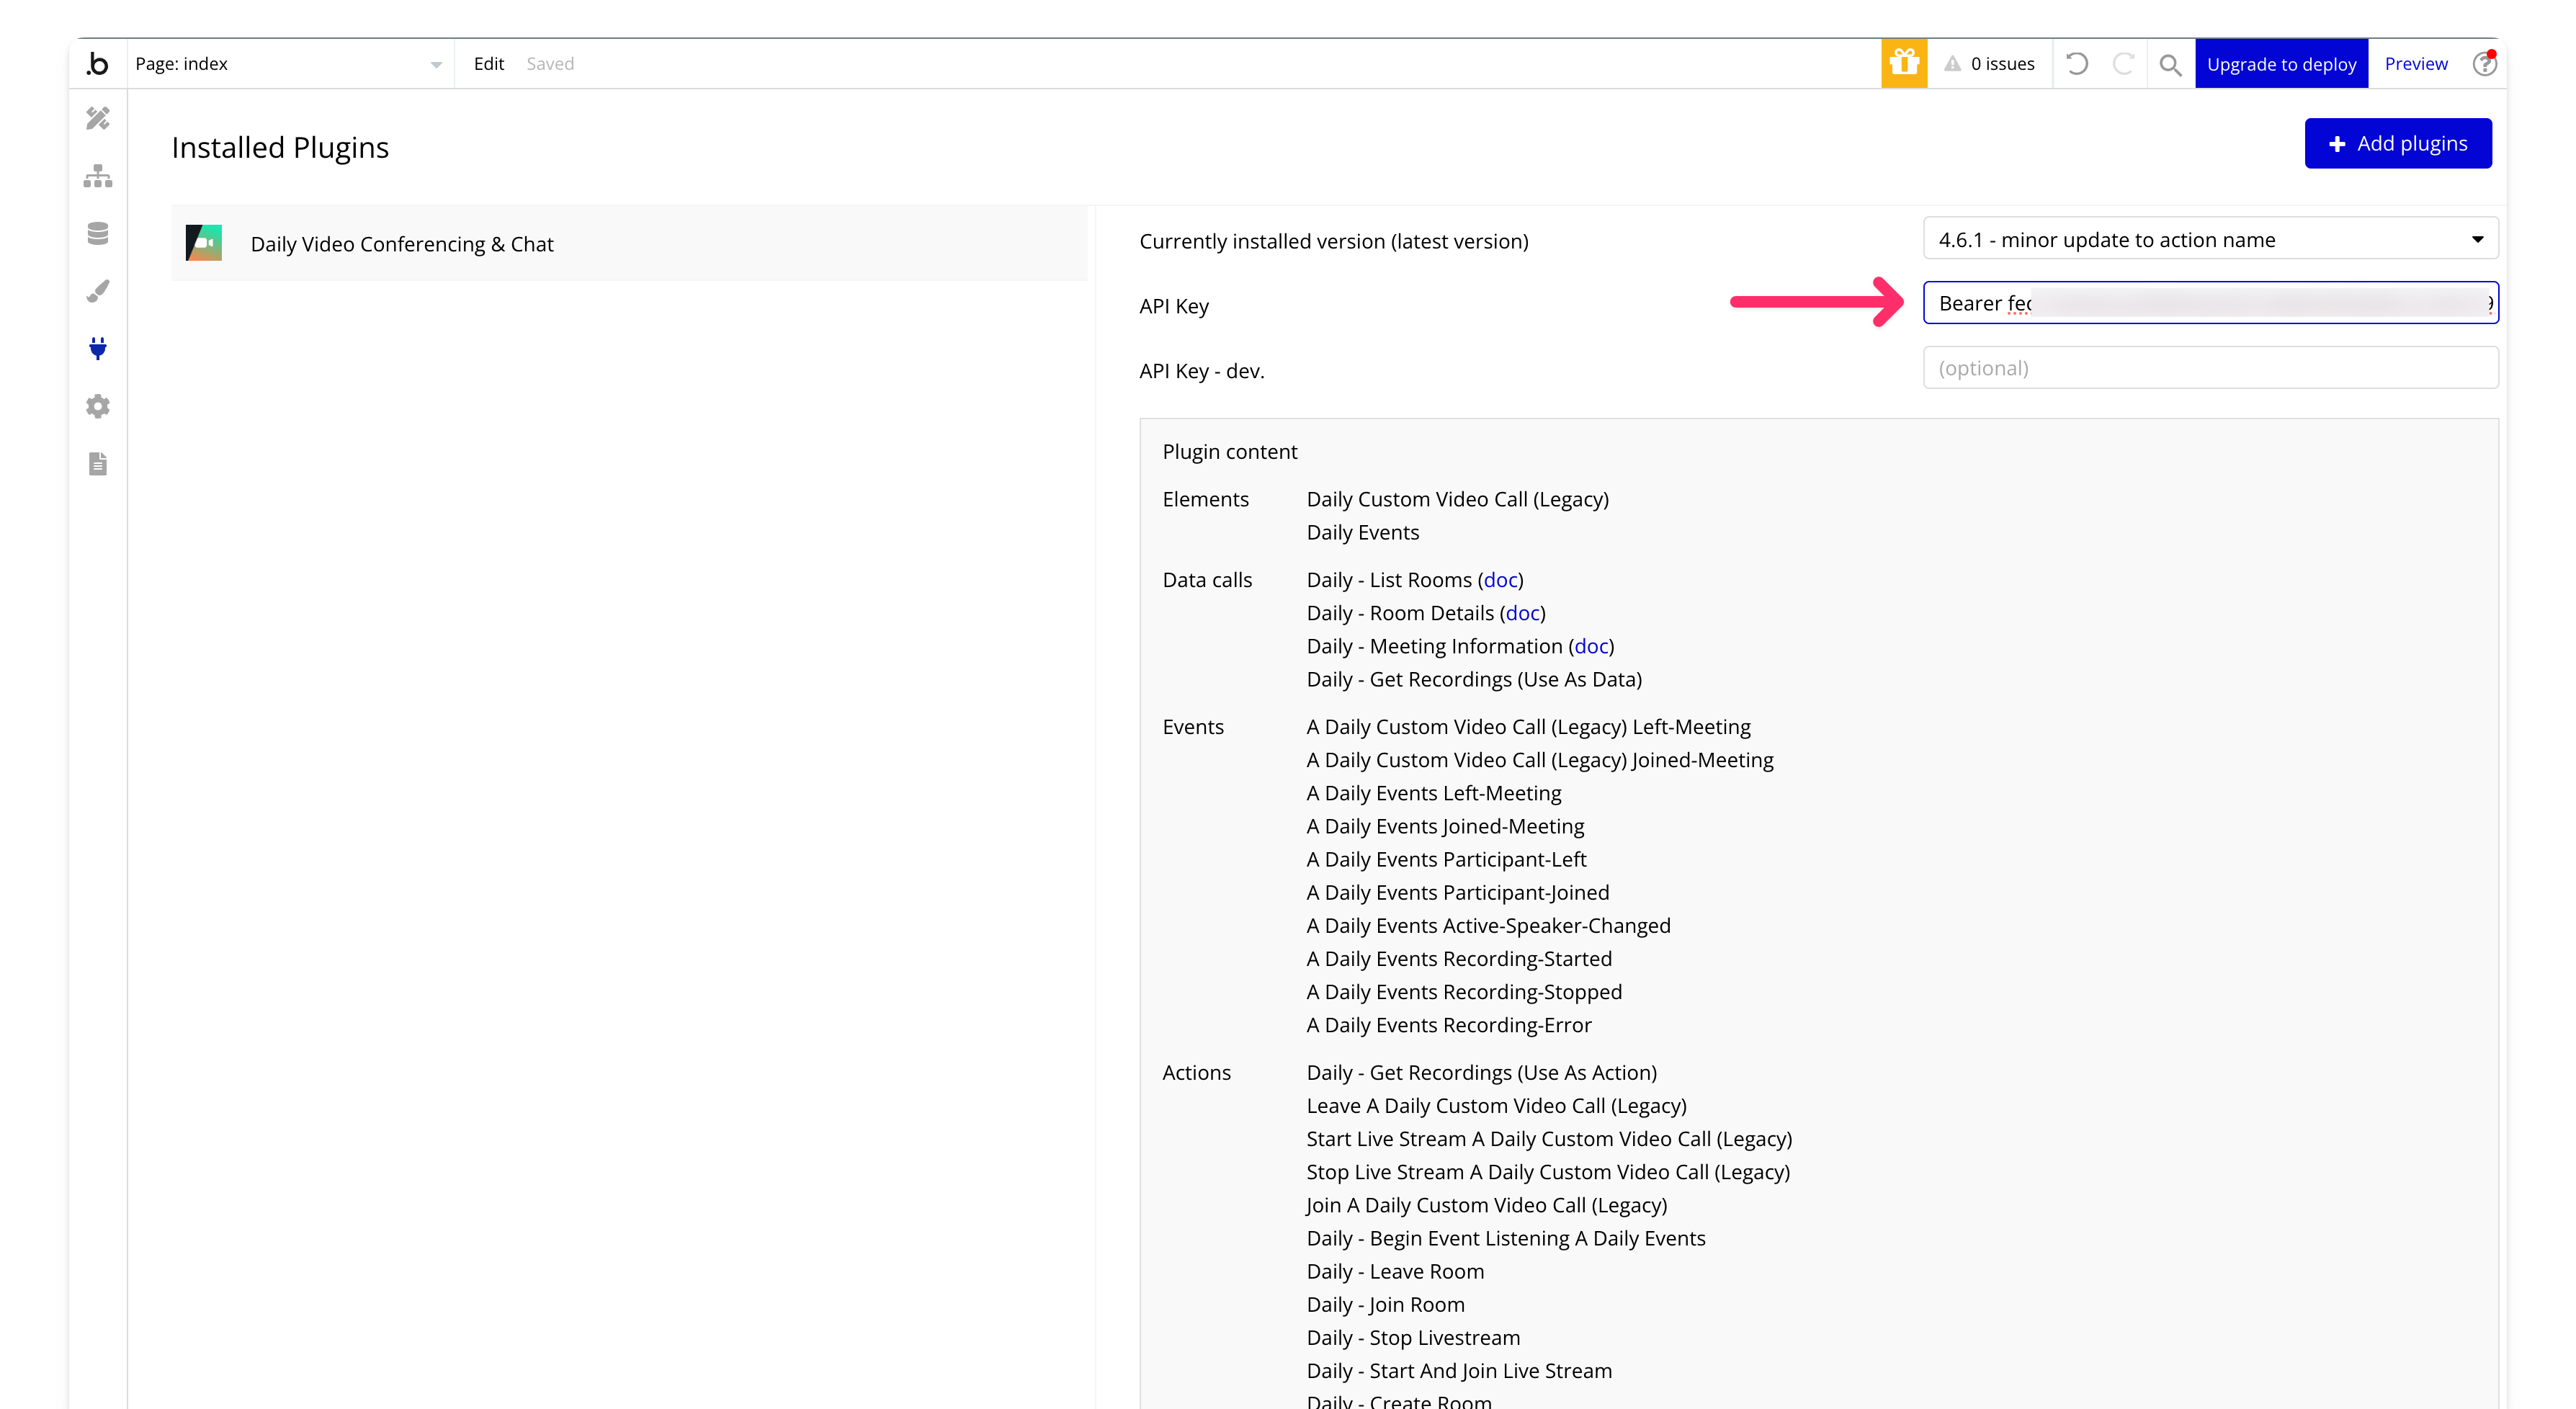Open the Logs tab document icon
This screenshot has width=2576, height=1409.
[x=98, y=464]
